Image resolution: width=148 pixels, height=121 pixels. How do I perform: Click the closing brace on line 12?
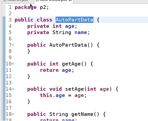29,76
